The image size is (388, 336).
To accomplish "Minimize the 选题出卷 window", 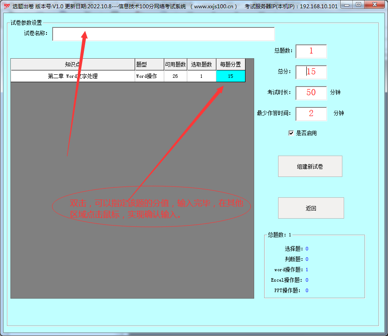I will pyautogui.click(x=347, y=5).
